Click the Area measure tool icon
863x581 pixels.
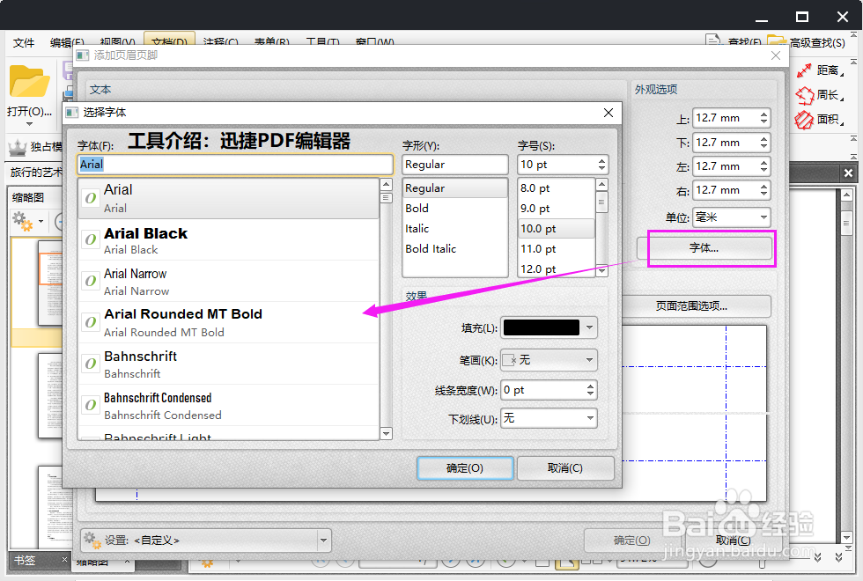pyautogui.click(x=804, y=120)
